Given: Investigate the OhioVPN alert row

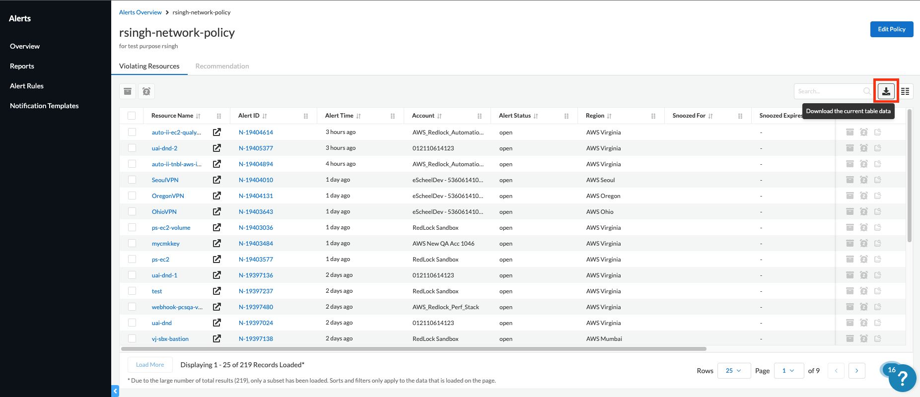Looking at the screenshot, I should (878, 211).
